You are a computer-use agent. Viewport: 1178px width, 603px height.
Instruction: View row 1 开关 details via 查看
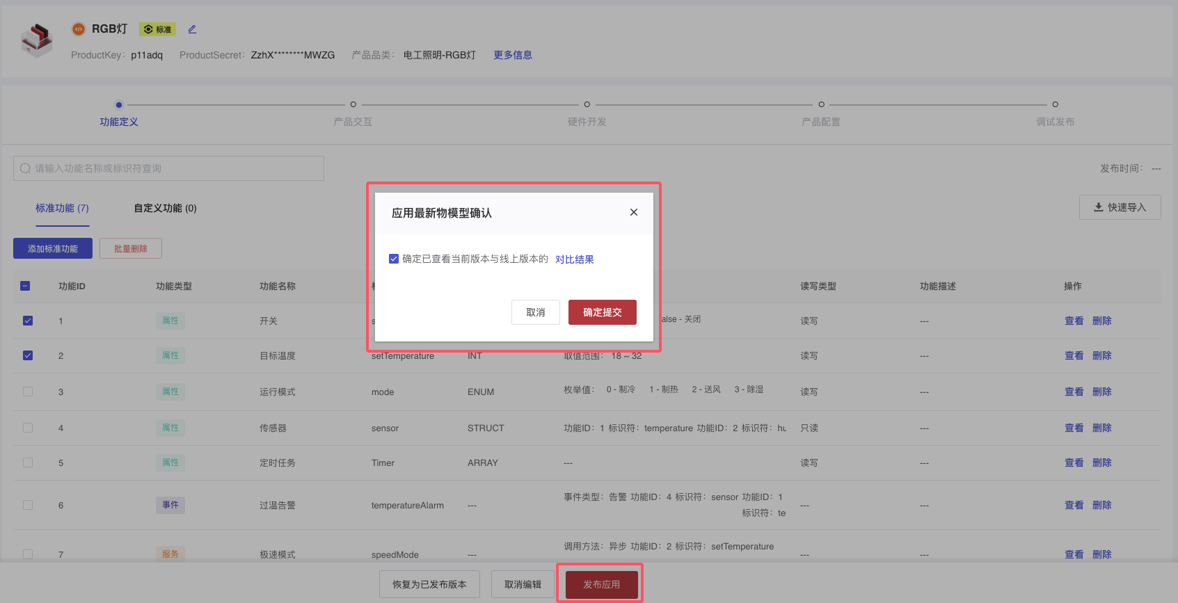point(1074,321)
